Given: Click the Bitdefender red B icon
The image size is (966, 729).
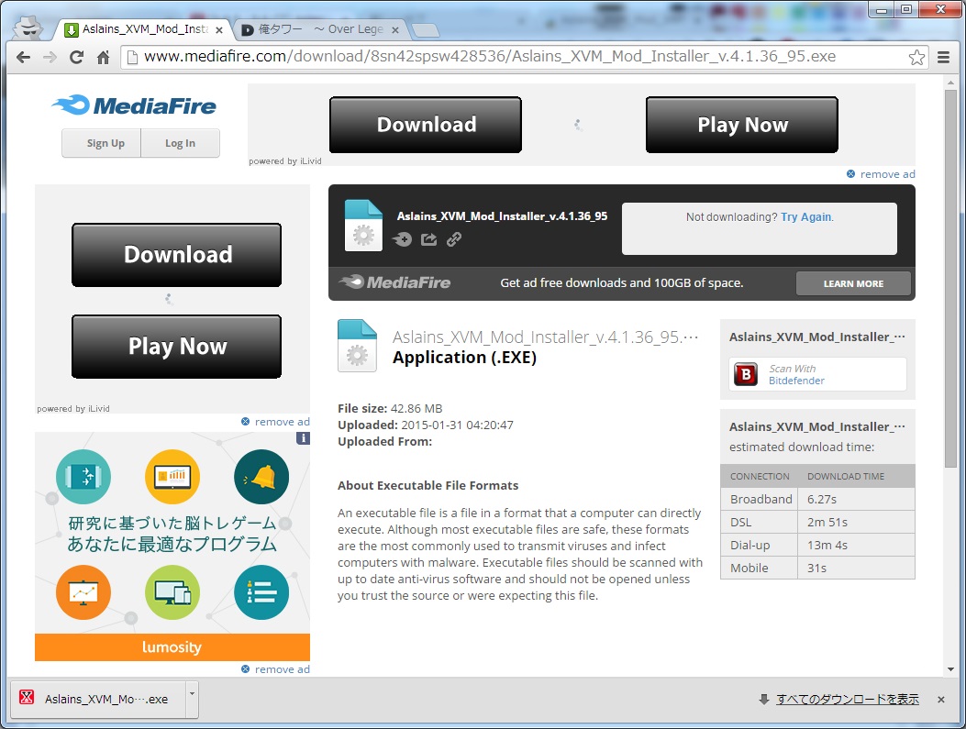Looking at the screenshot, I should (746, 374).
